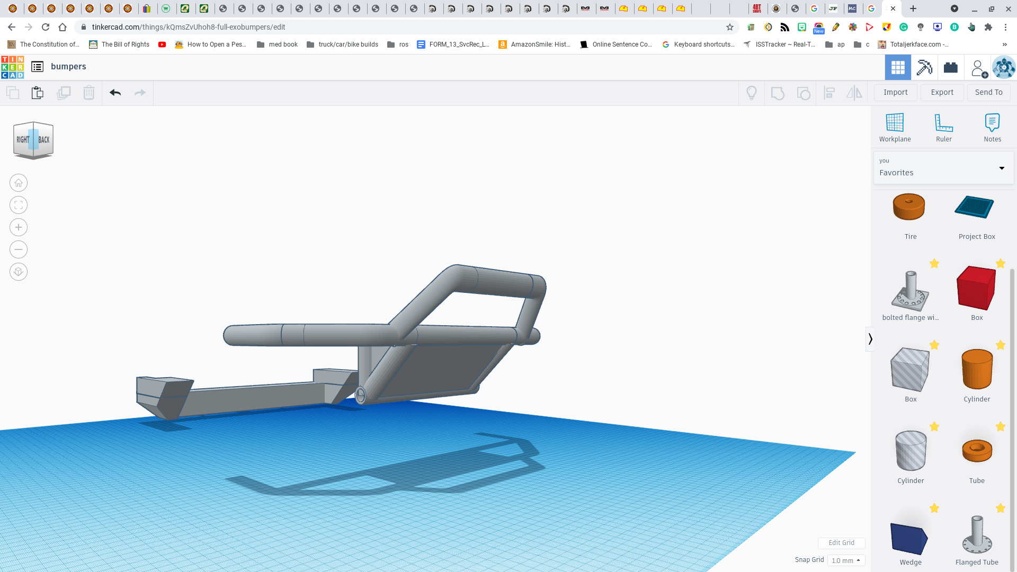Open the Snap Grid 1.0 mm dropdown
The height and width of the screenshot is (572, 1017).
tap(846, 560)
